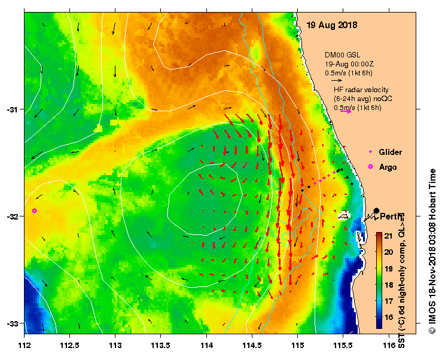Click the Perth city label
Screen dimensions: 442x354
[391, 216]
